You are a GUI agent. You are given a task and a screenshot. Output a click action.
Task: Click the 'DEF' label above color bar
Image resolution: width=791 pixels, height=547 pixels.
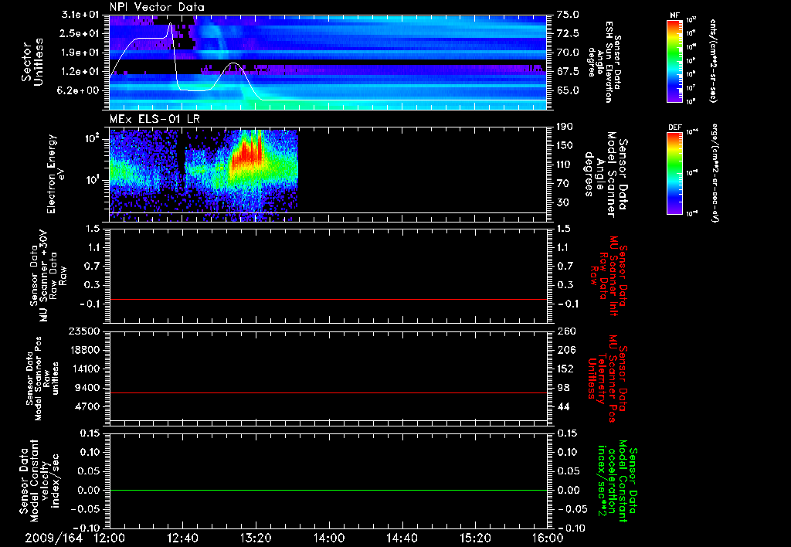675,127
